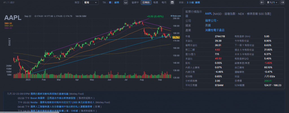Click the chart scale icon button
Screen dimensions: 289x113
click(x=126, y=2)
